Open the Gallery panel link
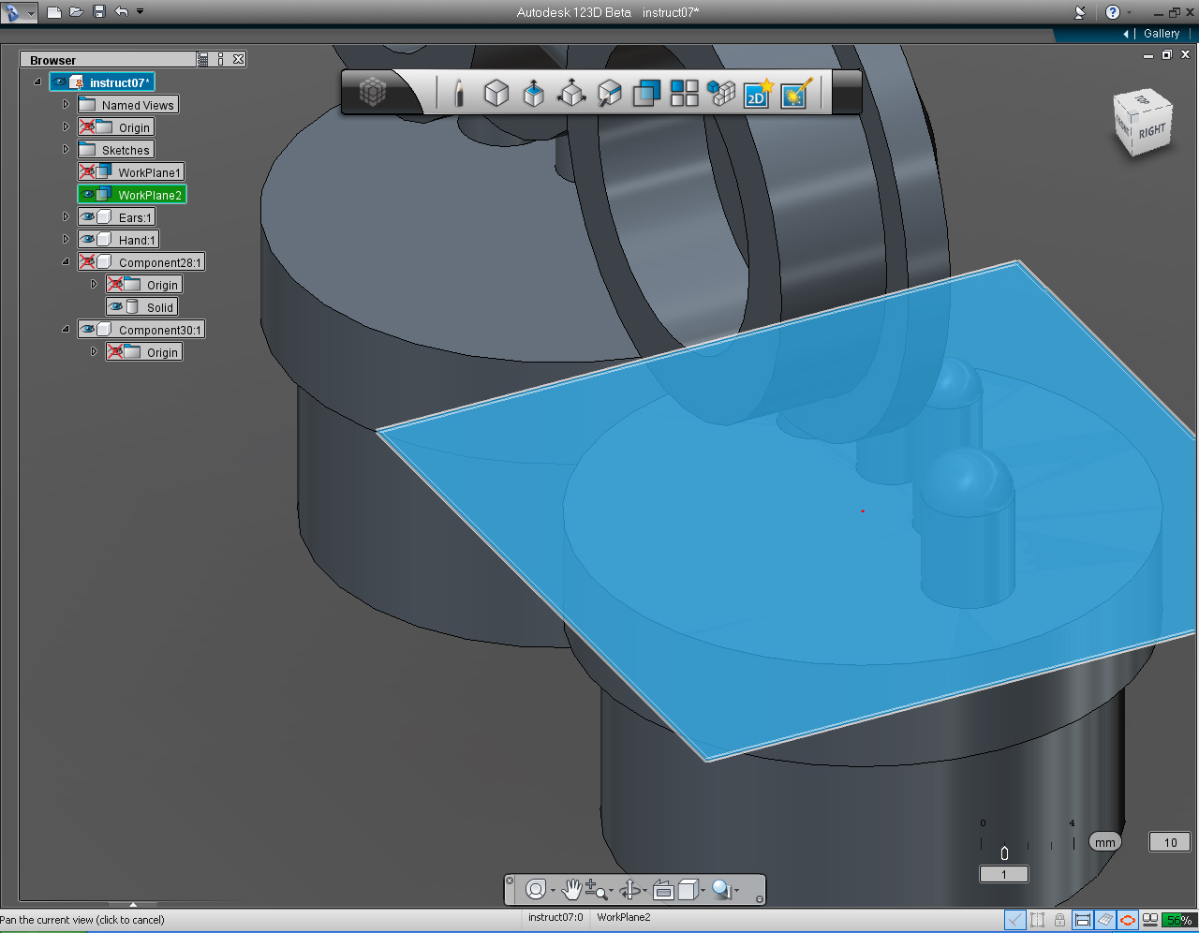 [1162, 34]
